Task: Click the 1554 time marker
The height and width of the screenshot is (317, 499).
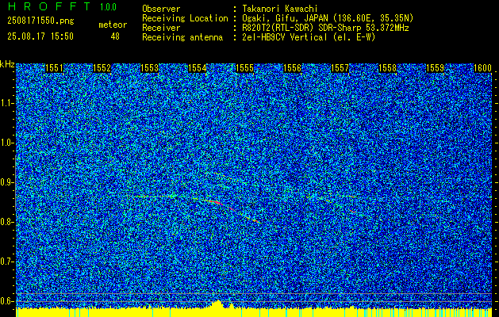Action: coord(198,68)
